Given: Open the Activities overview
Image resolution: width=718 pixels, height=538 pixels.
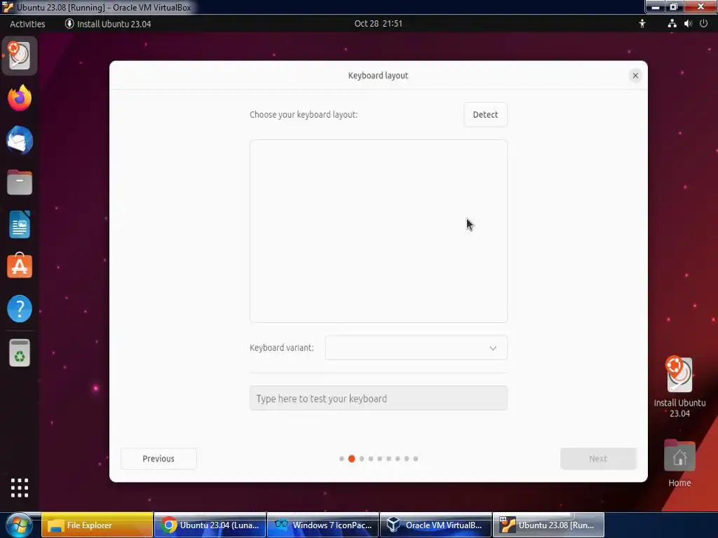Looking at the screenshot, I should tap(27, 24).
